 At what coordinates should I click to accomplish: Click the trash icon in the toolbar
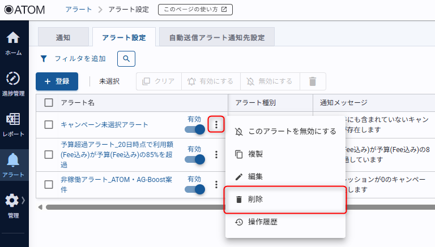coord(312,81)
